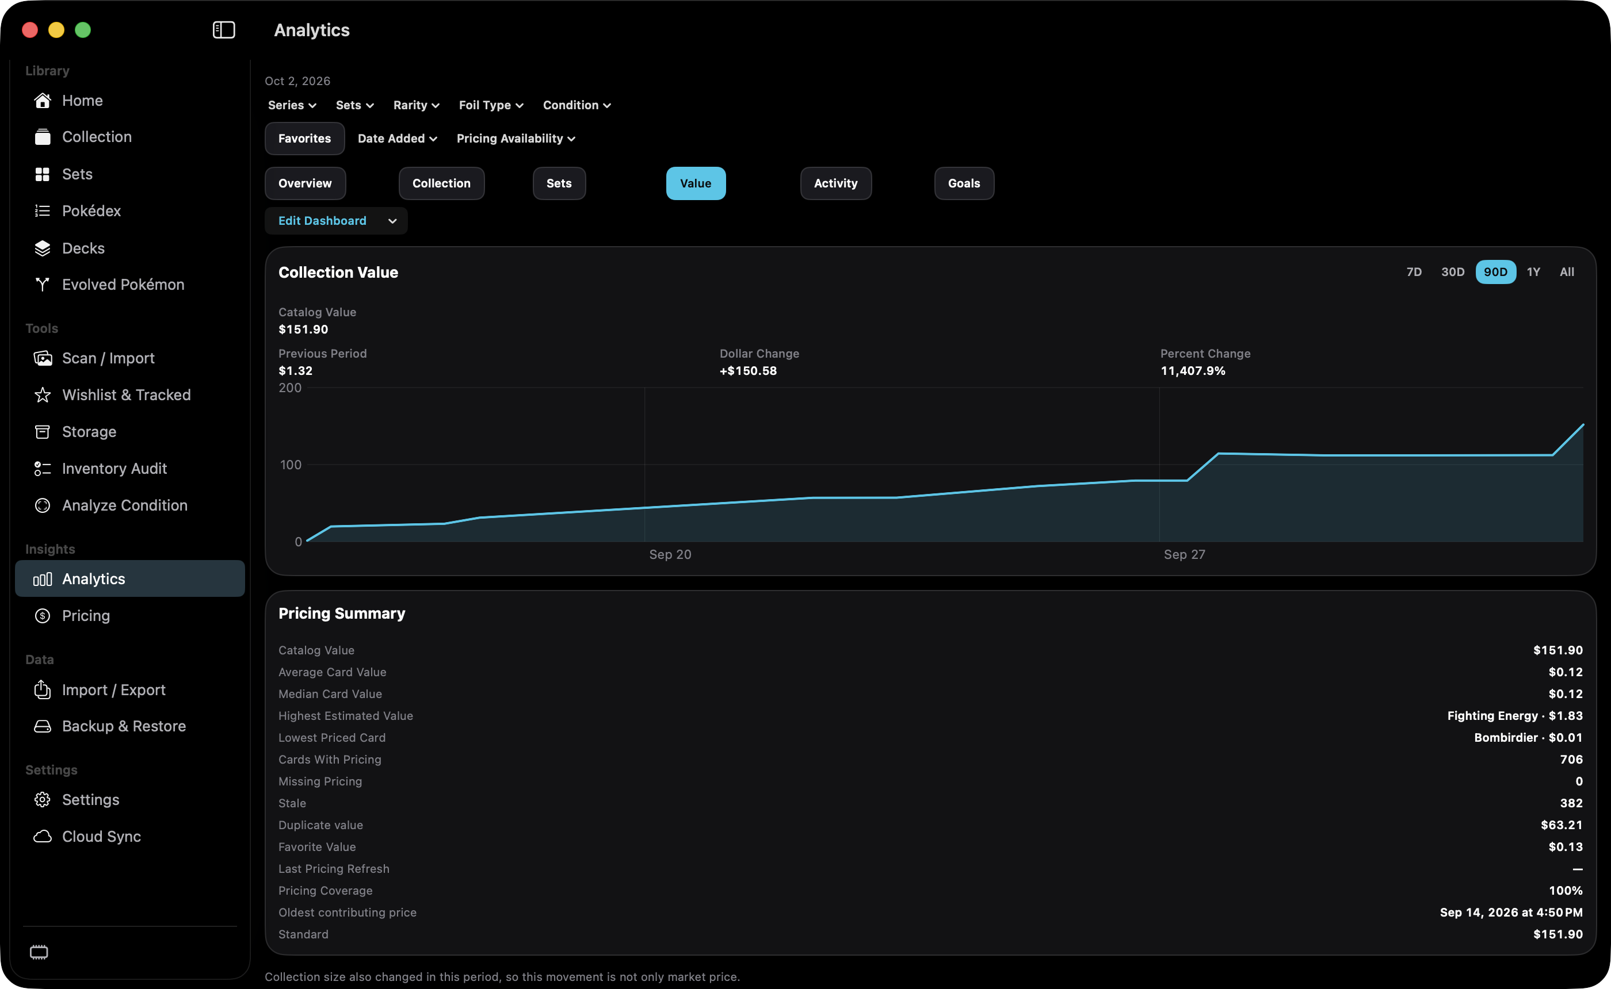Viewport: 1611px width, 989px height.
Task: Select the 90D time range
Action: tap(1496, 272)
